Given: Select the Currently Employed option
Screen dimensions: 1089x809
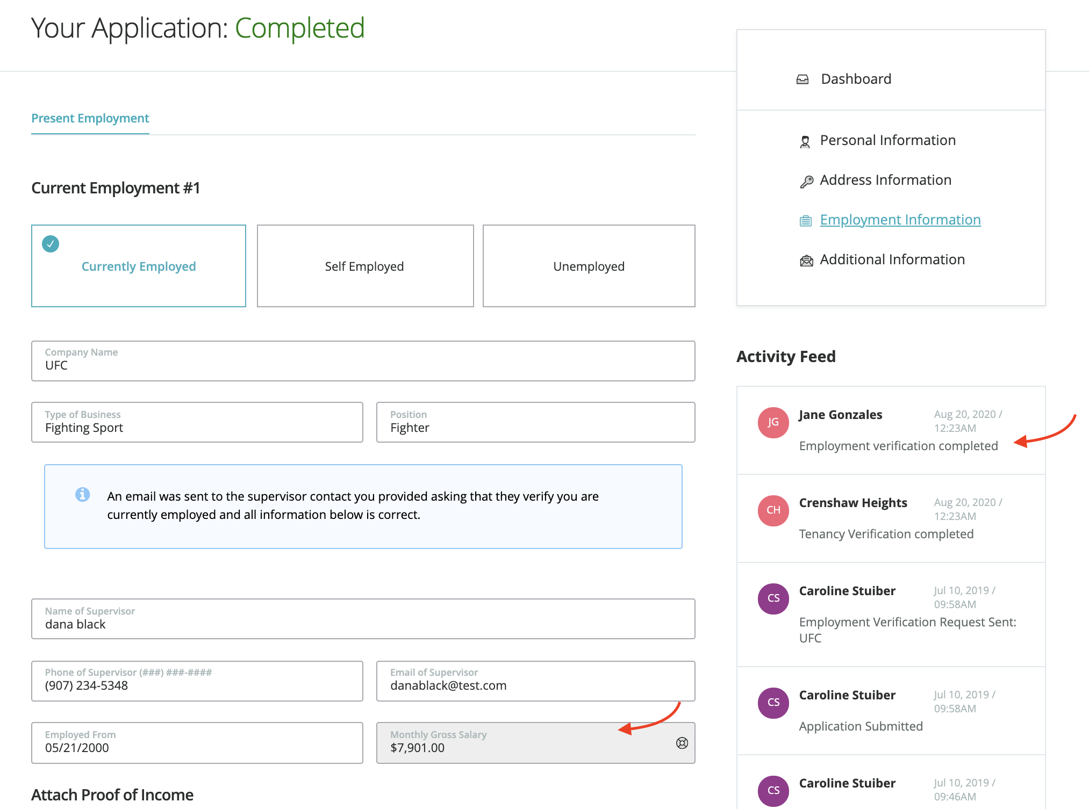Looking at the screenshot, I should coord(139,266).
